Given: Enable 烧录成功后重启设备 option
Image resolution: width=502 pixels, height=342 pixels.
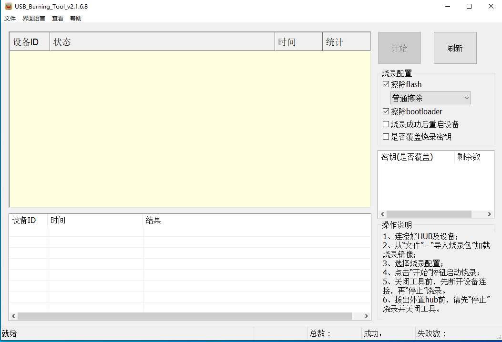Looking at the screenshot, I should tap(386, 124).
